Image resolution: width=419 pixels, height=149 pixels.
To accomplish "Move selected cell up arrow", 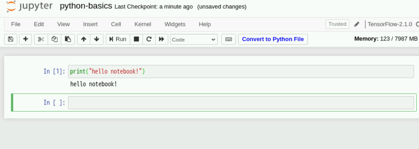I will 84,39.
